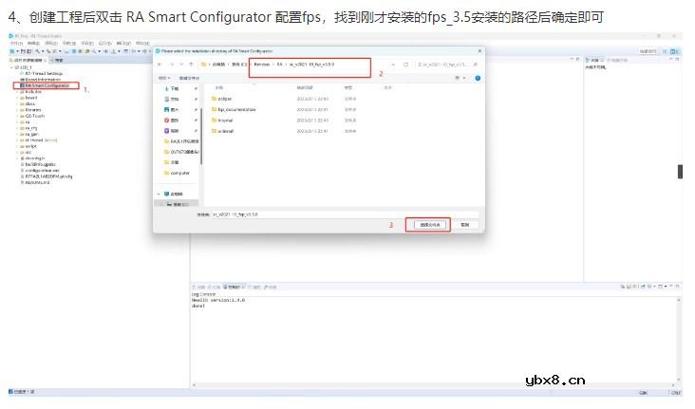Image resolution: width=695 pixels, height=409 pixels.
Task: Click the Back arrow in folder dialog
Action: 160,65
